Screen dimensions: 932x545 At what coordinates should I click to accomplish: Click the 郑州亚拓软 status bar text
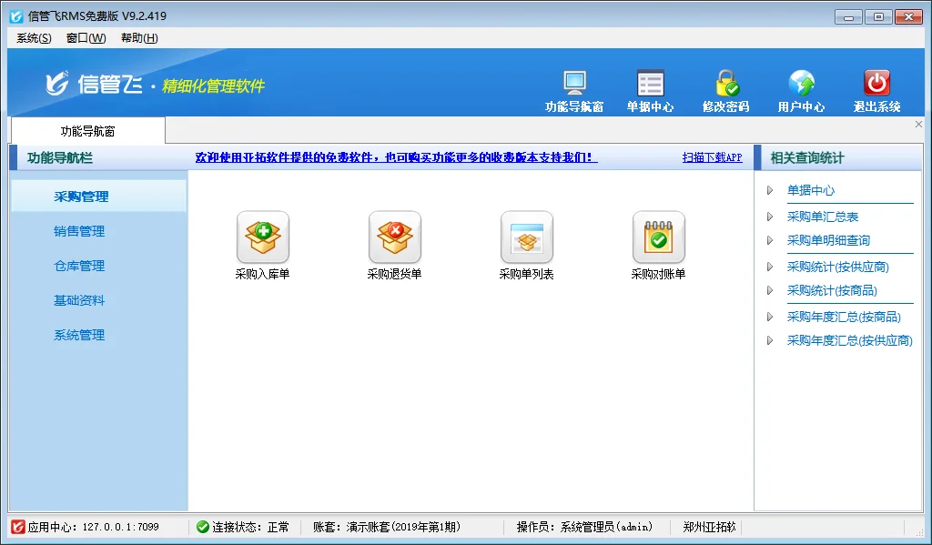pyautogui.click(x=709, y=527)
